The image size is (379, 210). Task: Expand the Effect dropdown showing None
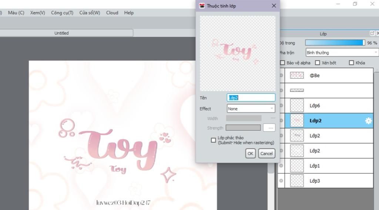pos(251,109)
